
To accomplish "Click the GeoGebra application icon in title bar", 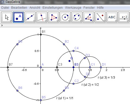I will pyautogui.click(x=2, y=2).
